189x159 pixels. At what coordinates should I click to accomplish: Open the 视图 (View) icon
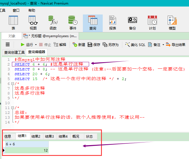[33, 23]
